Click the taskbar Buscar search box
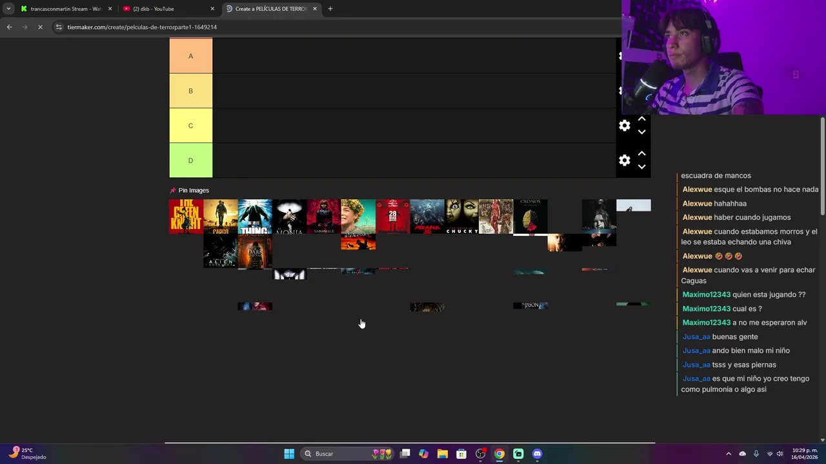826x464 pixels. 348,454
